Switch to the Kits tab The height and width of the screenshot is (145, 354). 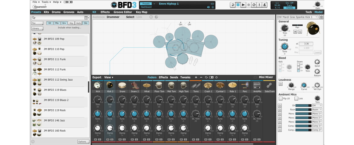pos(46,12)
